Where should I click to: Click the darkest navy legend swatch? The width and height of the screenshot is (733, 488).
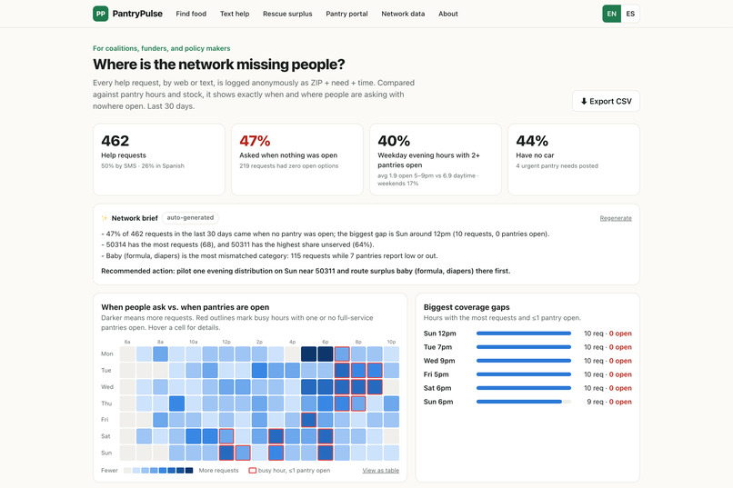pos(189,470)
